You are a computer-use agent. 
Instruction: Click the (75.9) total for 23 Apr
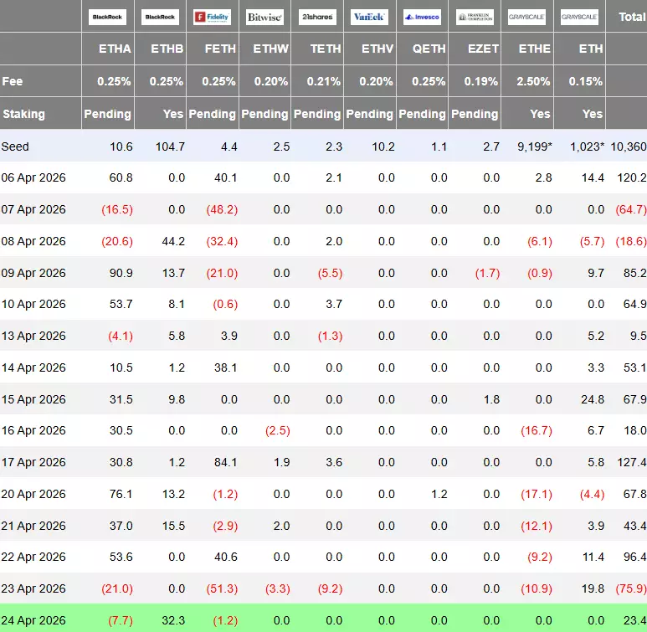tap(629, 588)
